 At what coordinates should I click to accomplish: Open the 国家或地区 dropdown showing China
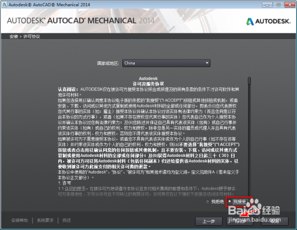(166, 63)
